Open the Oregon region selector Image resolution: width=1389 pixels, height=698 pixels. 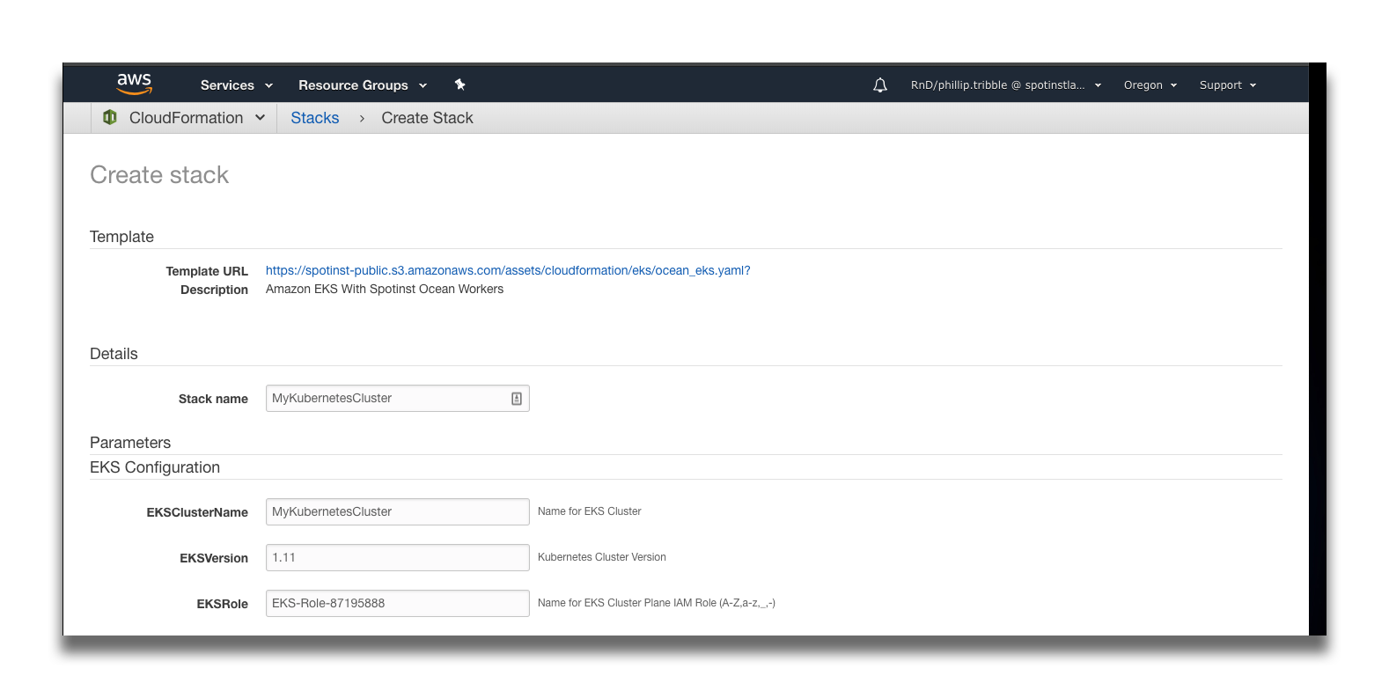tap(1150, 85)
